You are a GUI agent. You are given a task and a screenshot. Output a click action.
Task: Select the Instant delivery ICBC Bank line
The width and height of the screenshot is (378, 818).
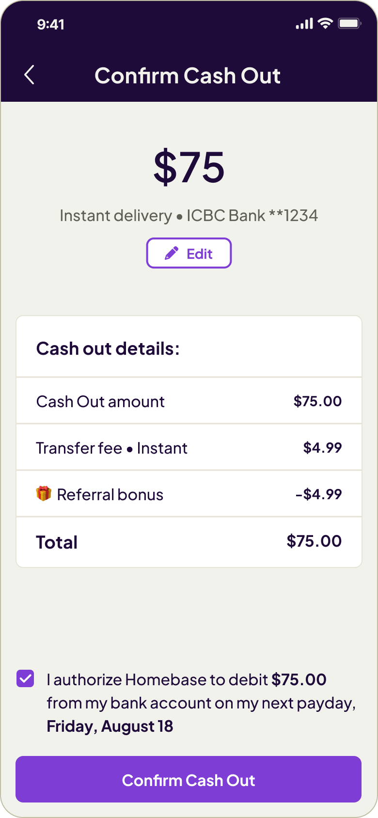point(189,216)
